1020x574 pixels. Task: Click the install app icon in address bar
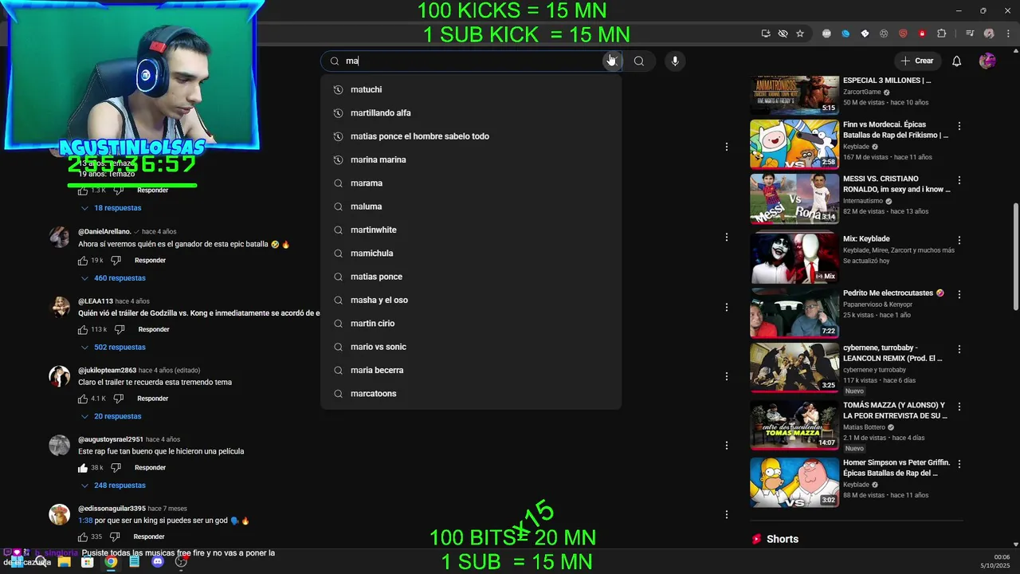point(766,33)
